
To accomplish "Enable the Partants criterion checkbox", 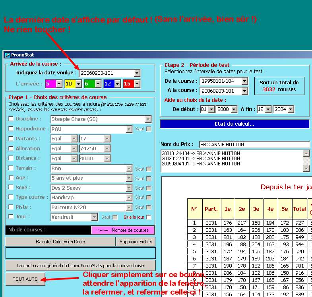I will pyautogui.click(x=11, y=138).
